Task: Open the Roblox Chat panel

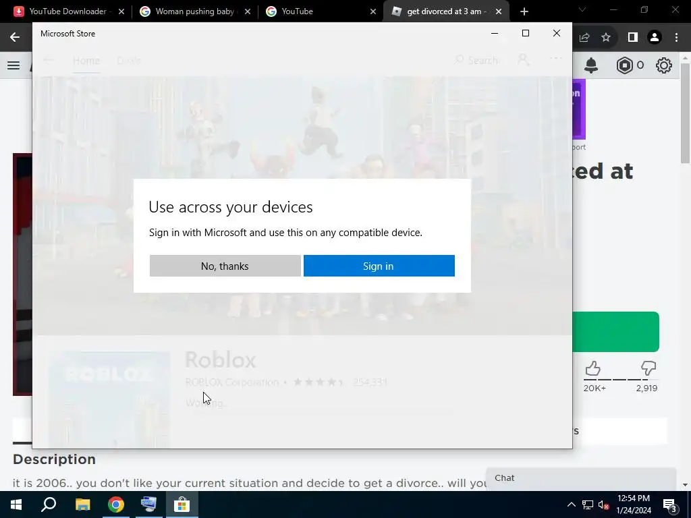Action: click(x=581, y=478)
